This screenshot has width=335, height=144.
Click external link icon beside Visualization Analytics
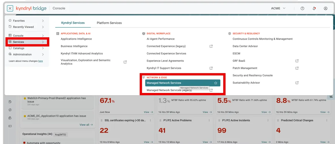click(x=125, y=62)
